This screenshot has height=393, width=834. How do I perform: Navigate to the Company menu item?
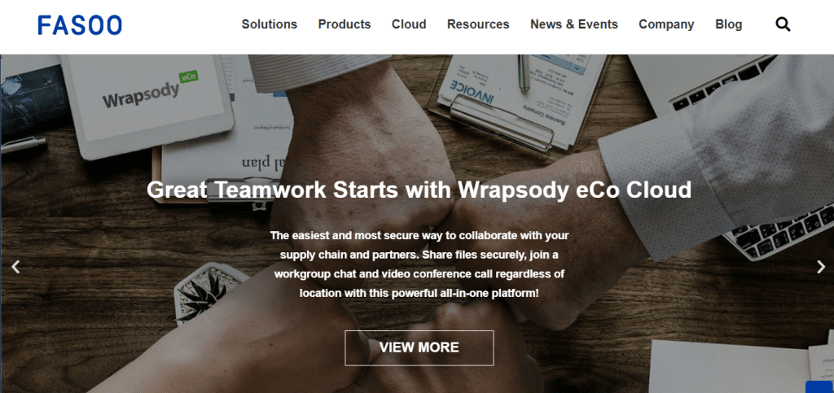click(666, 24)
